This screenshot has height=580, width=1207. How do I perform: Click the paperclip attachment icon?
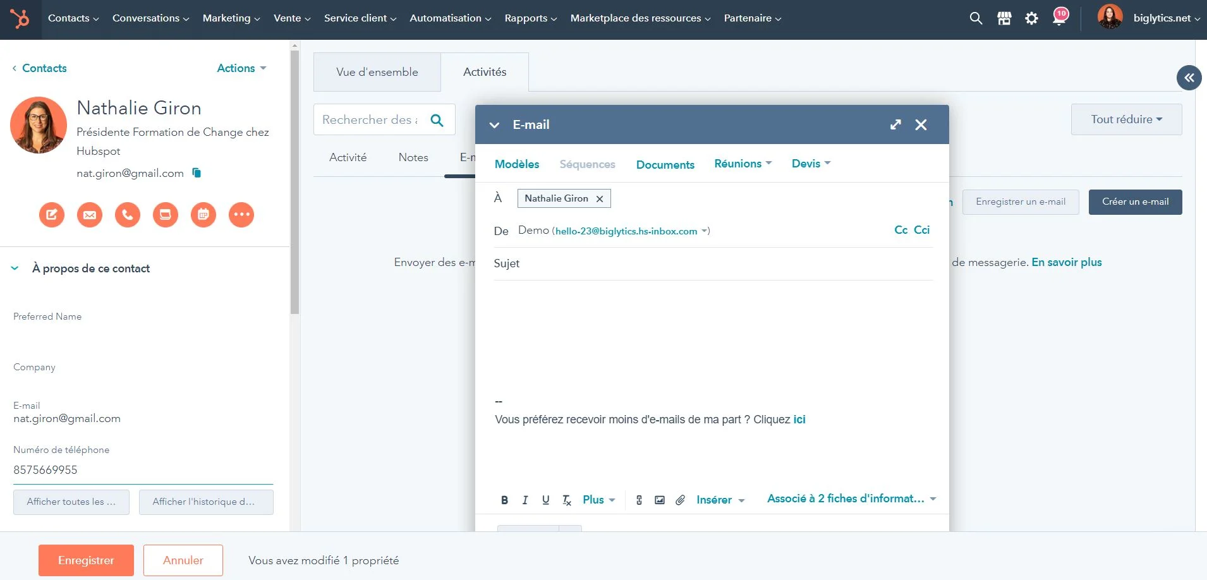pos(680,500)
